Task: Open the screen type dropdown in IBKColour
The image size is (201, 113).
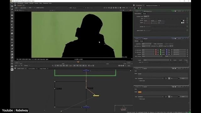Action: pos(146,16)
